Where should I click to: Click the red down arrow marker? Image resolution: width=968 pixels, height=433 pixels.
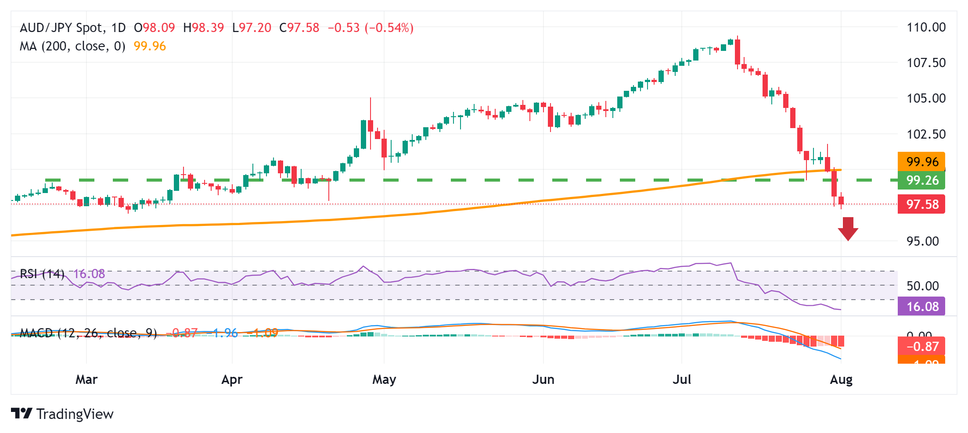[x=848, y=229]
